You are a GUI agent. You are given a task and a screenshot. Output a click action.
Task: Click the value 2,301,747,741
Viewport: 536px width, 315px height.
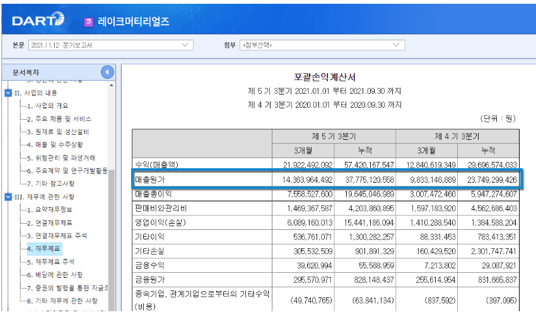point(494,251)
